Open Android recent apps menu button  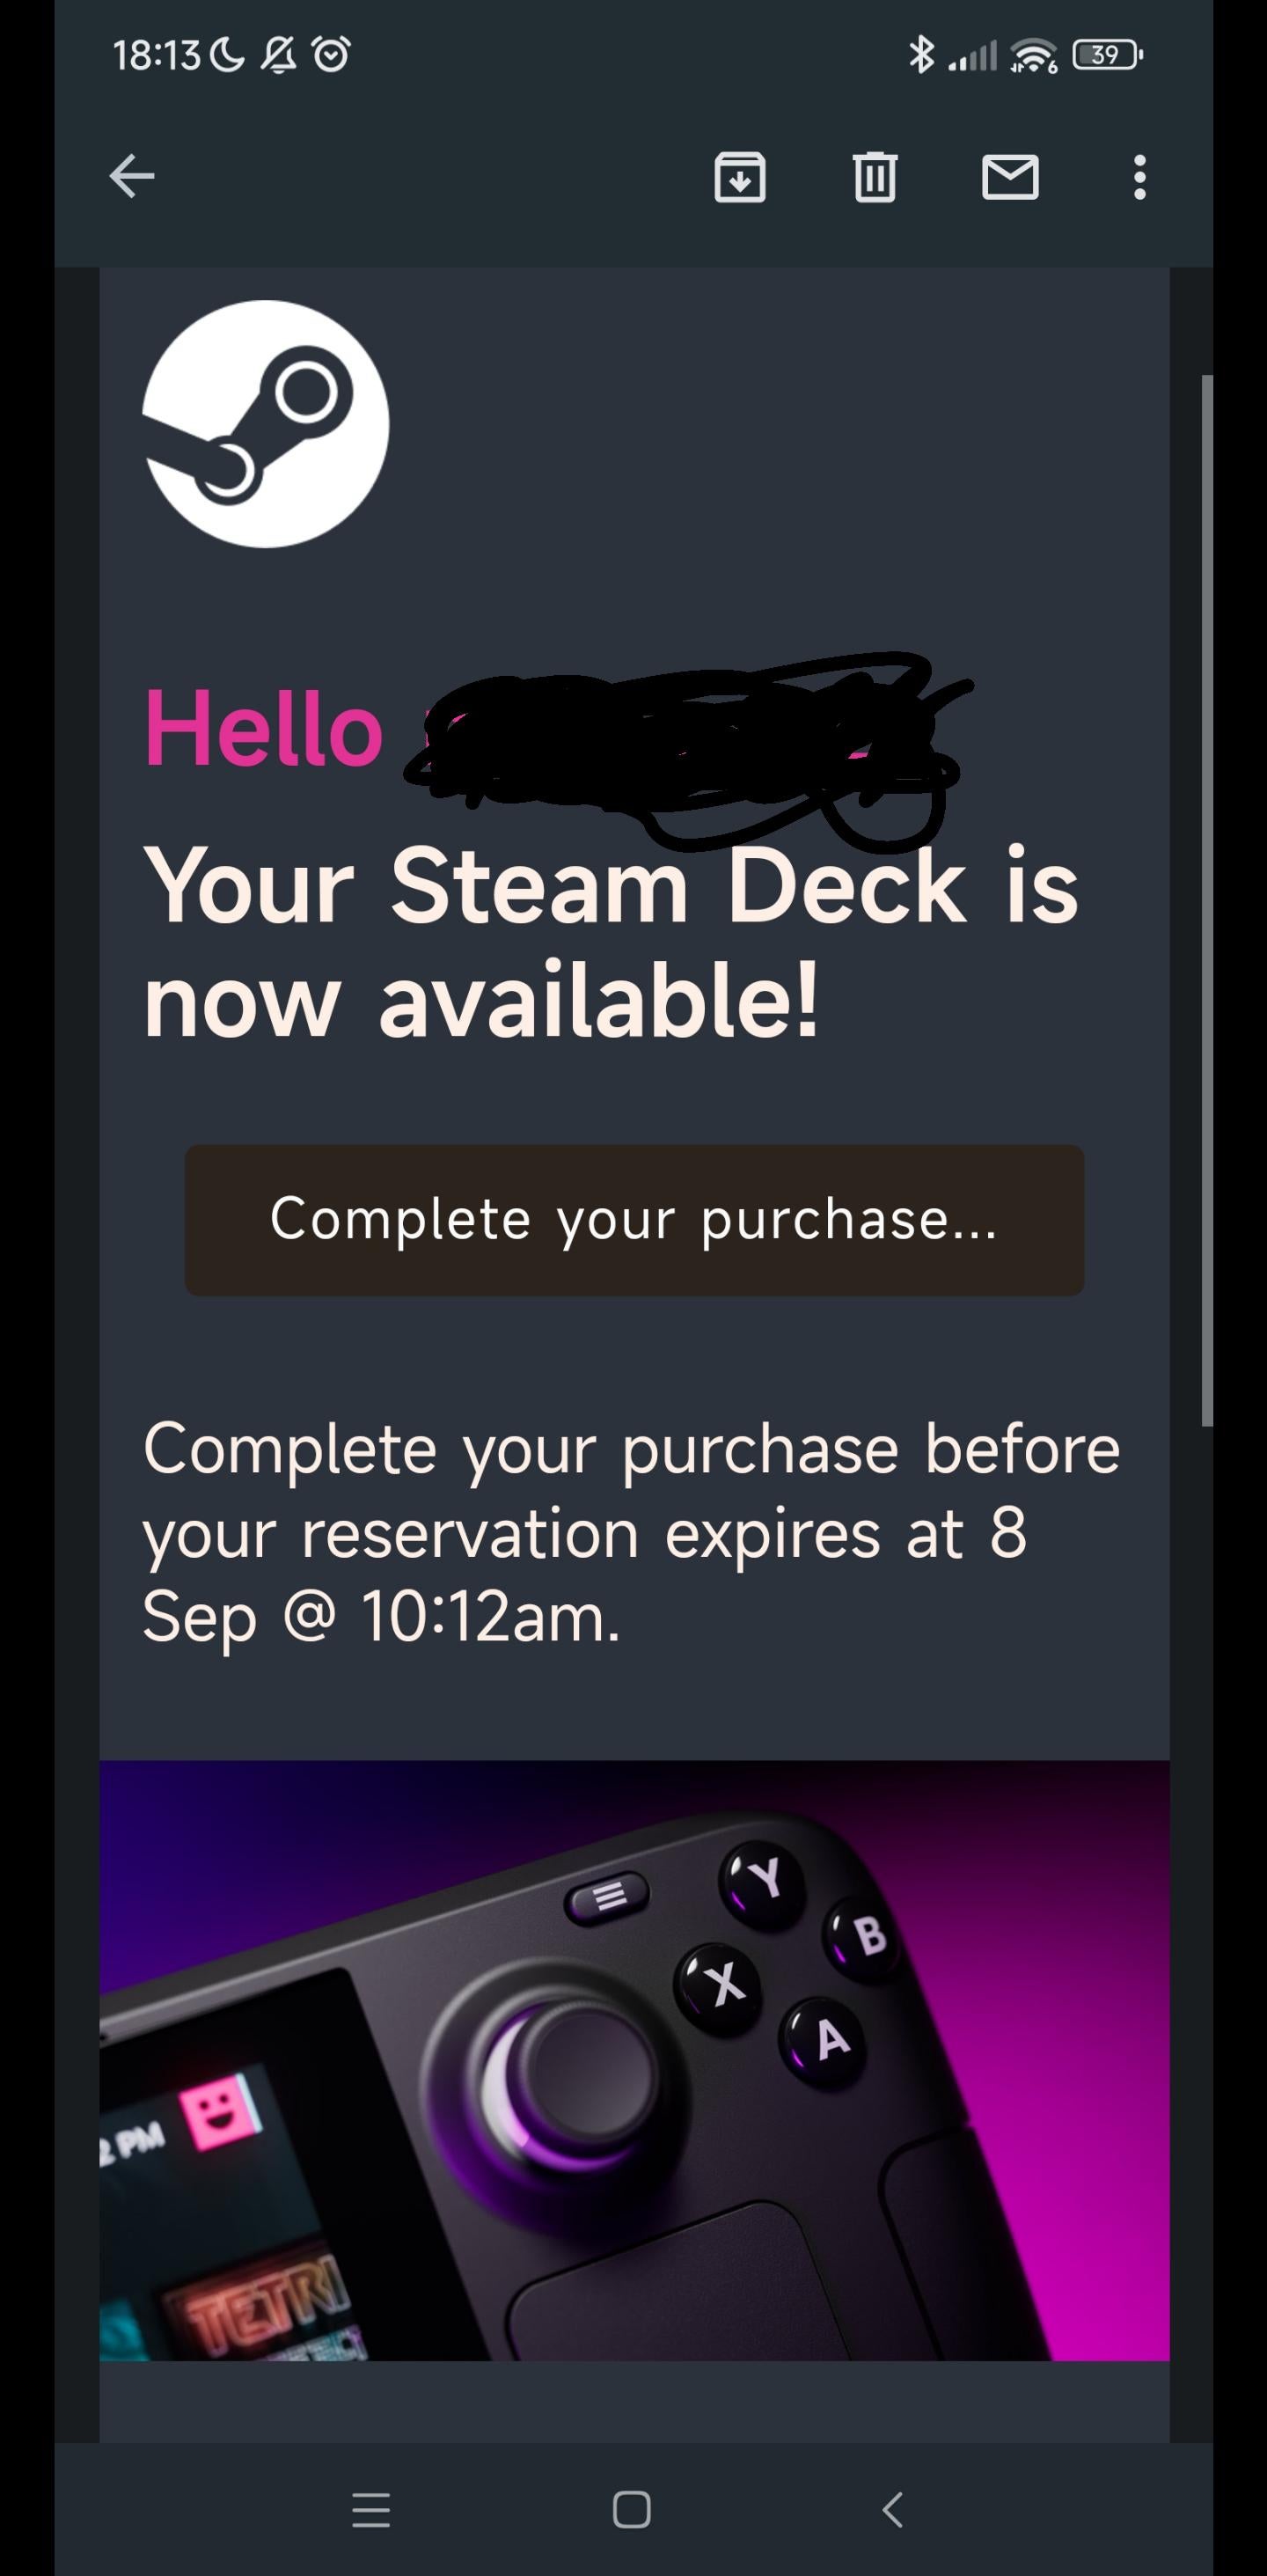point(371,2509)
